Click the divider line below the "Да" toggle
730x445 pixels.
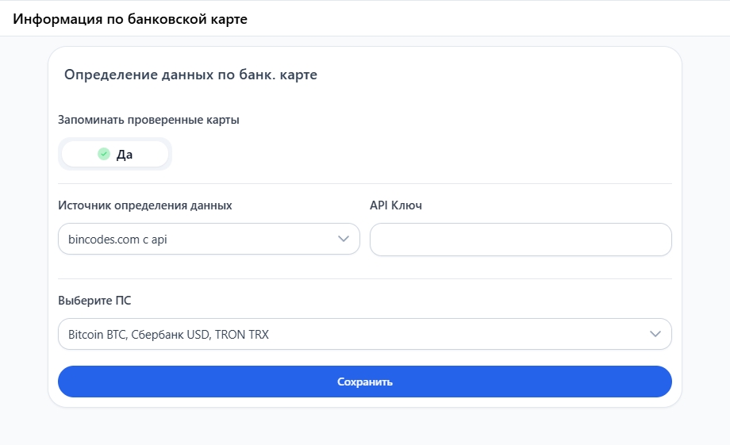(x=364, y=184)
